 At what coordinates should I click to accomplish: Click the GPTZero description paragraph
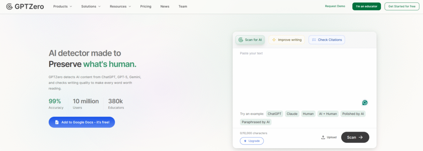tap(95, 83)
